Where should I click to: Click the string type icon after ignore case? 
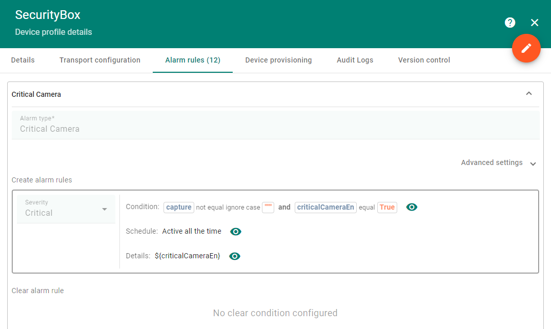pos(268,207)
